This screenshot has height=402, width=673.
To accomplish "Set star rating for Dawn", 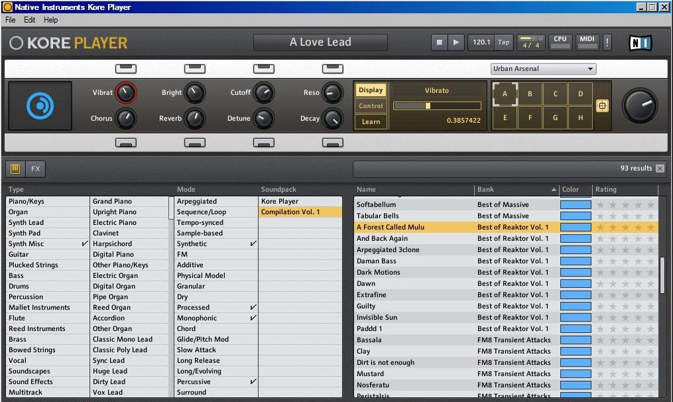I will pyautogui.click(x=625, y=284).
